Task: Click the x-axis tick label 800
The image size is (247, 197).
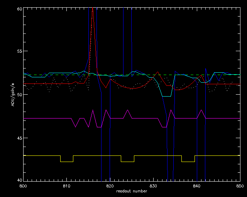Action: (23, 186)
